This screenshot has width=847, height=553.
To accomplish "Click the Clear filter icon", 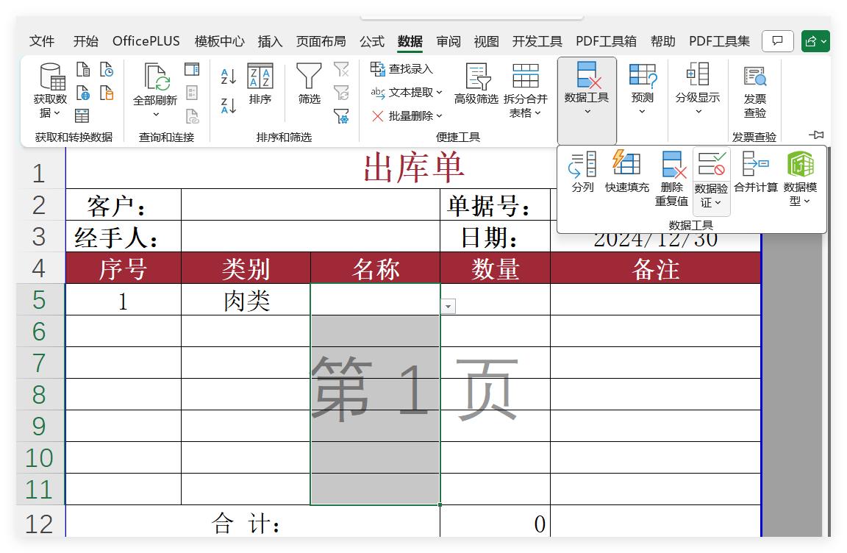I will (x=341, y=69).
